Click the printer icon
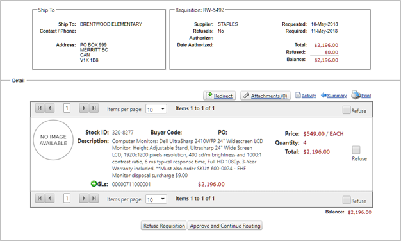 356,95
